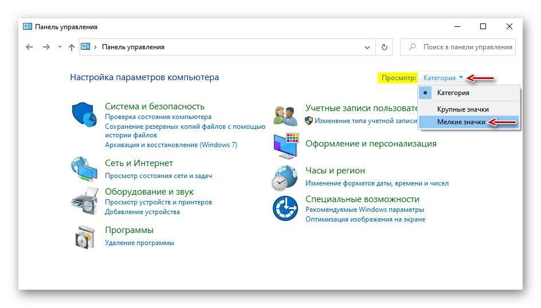Select Крупные значки view option

pyautogui.click(x=469, y=109)
